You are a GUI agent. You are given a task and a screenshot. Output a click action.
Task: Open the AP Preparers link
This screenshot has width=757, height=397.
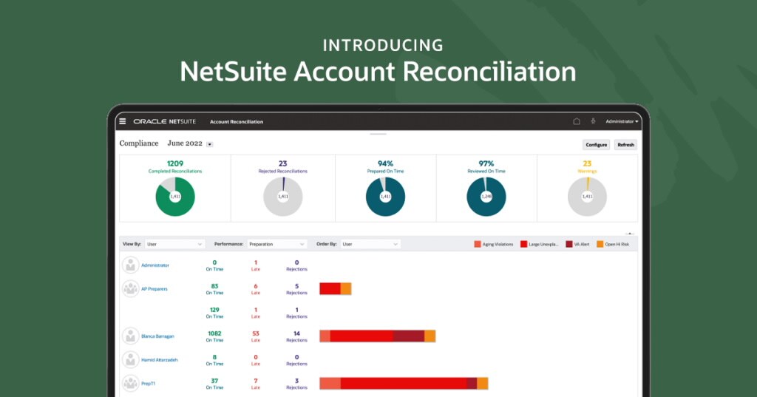(x=155, y=289)
